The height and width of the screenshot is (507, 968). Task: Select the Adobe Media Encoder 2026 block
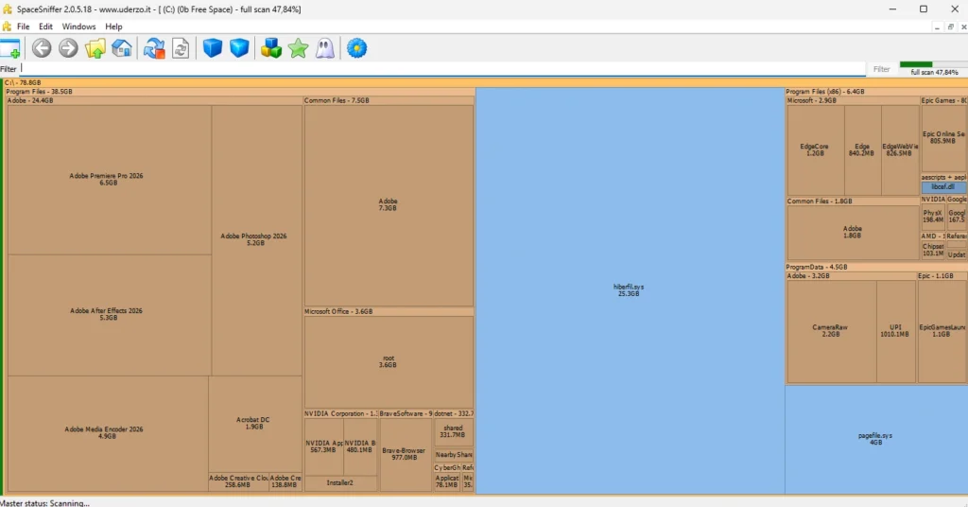click(108, 432)
